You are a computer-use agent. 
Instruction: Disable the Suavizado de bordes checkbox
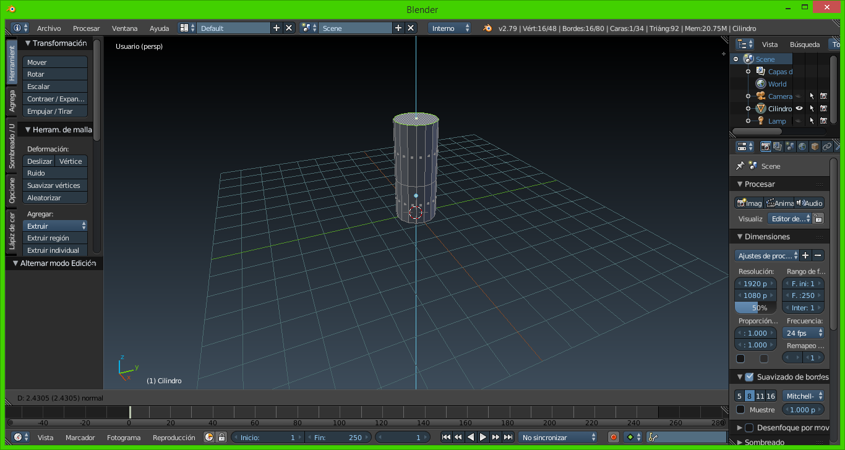(749, 377)
